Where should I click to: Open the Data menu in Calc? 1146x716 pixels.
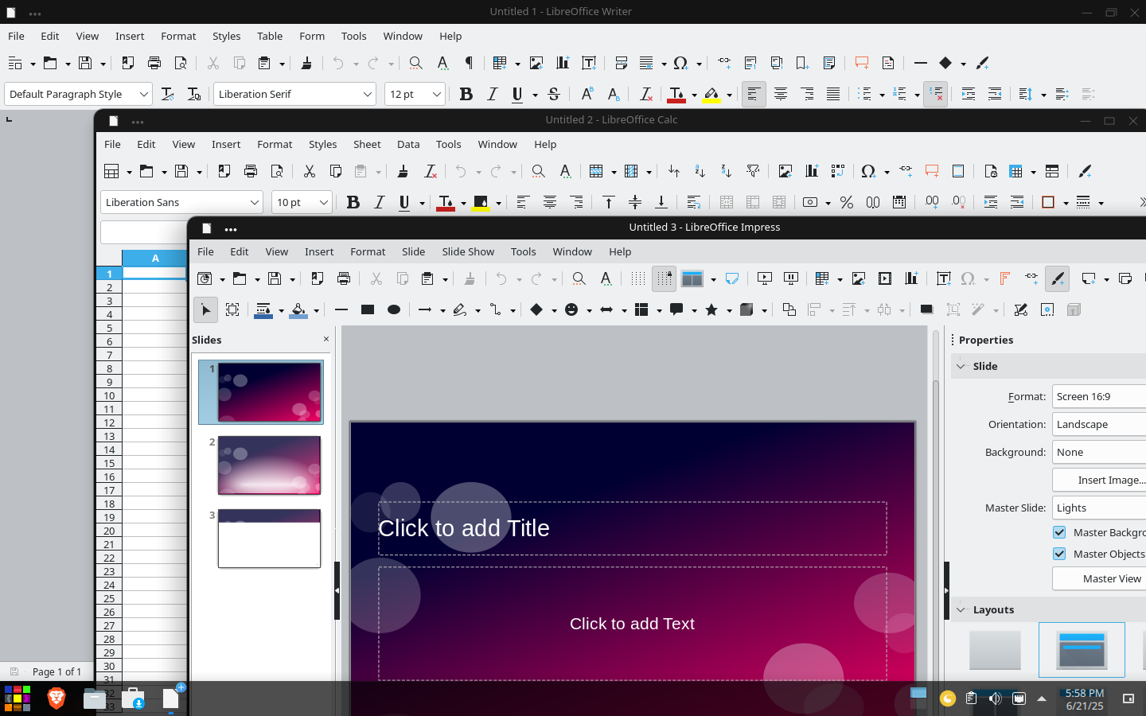click(408, 144)
